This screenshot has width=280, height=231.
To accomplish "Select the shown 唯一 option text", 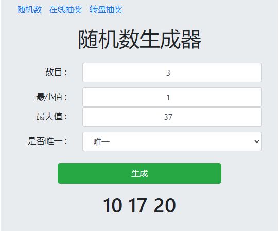I will point(101,142).
